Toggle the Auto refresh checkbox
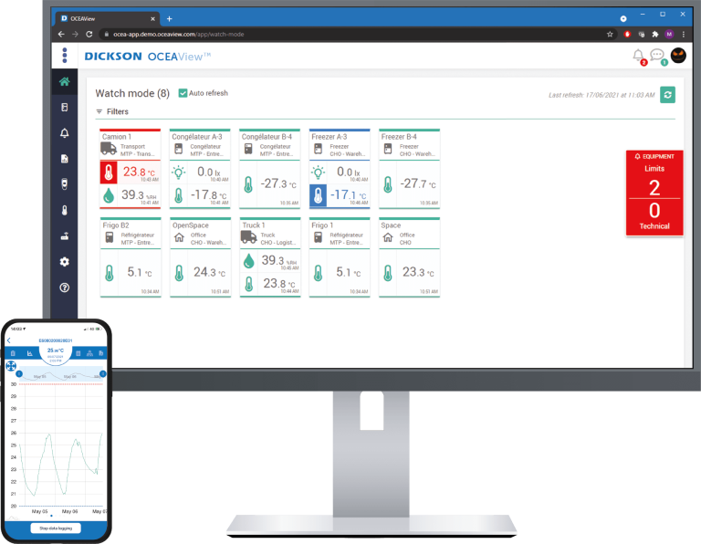701x544 pixels. click(x=183, y=93)
